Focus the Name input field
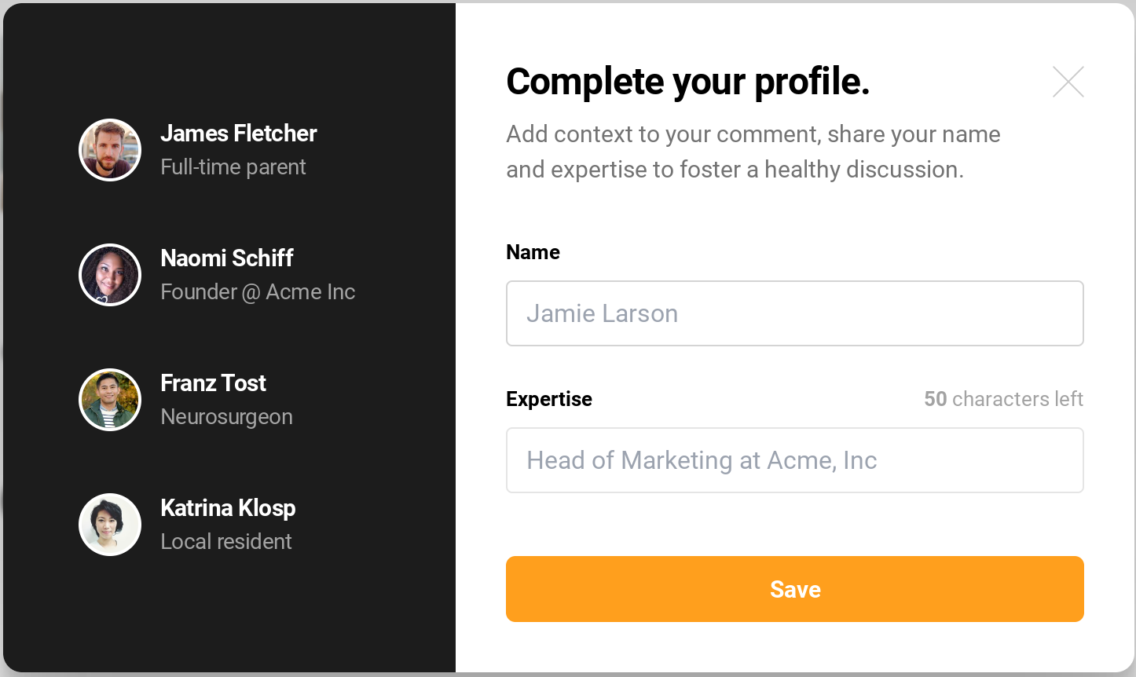 (794, 313)
